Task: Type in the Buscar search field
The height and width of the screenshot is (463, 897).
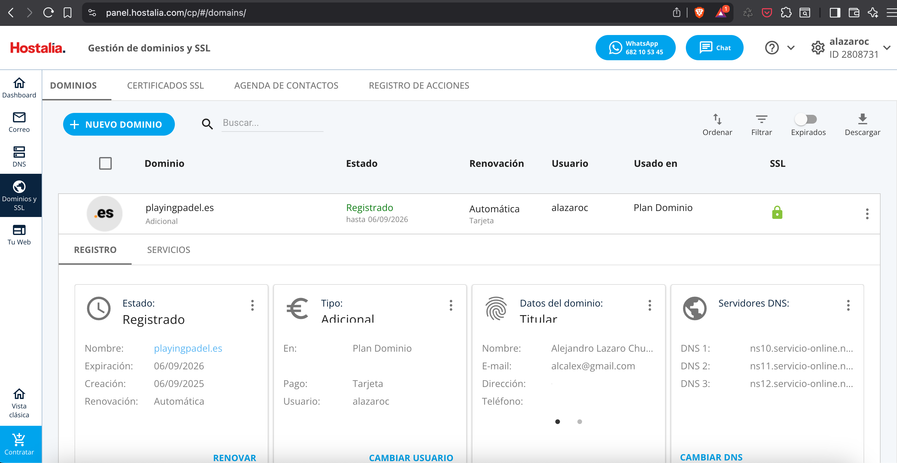Action: click(272, 122)
